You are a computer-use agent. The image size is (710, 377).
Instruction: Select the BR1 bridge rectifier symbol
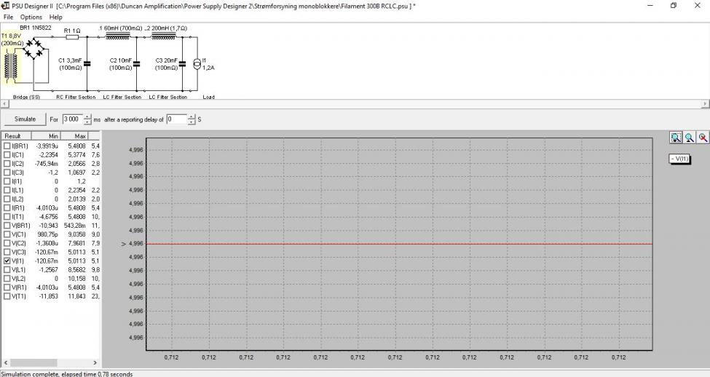click(33, 49)
